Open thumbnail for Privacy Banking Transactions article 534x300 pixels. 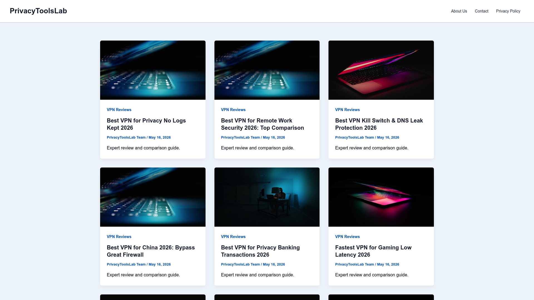[x=267, y=197]
